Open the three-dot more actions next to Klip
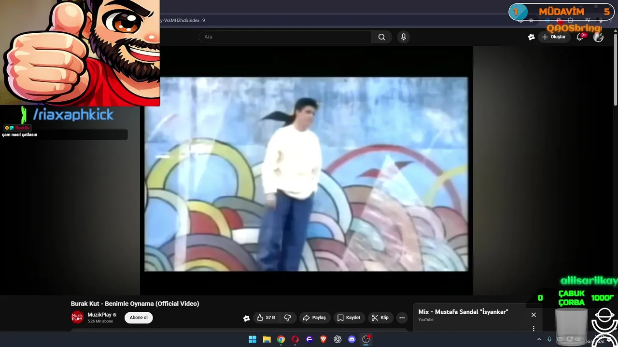 point(402,318)
